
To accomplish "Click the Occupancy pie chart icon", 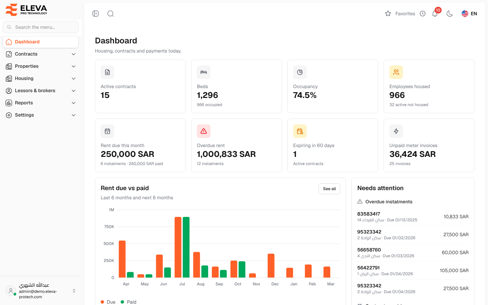I will (300, 72).
